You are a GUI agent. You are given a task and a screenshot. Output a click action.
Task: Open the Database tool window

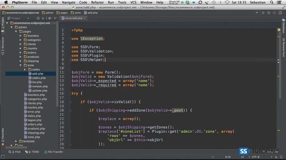click(x=283, y=26)
